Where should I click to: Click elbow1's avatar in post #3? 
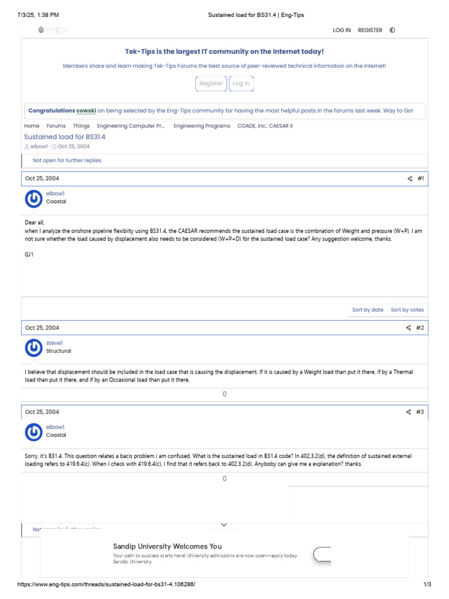pos(34,432)
